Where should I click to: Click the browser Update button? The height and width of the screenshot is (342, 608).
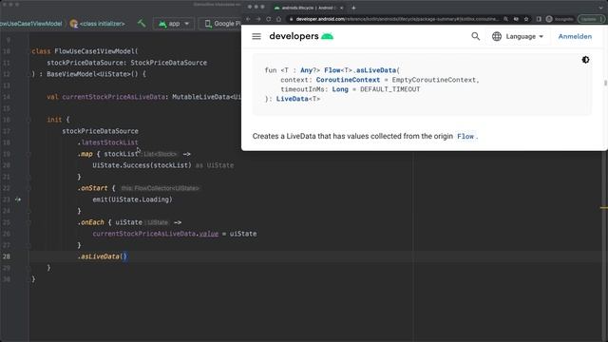pyautogui.click(x=591, y=19)
